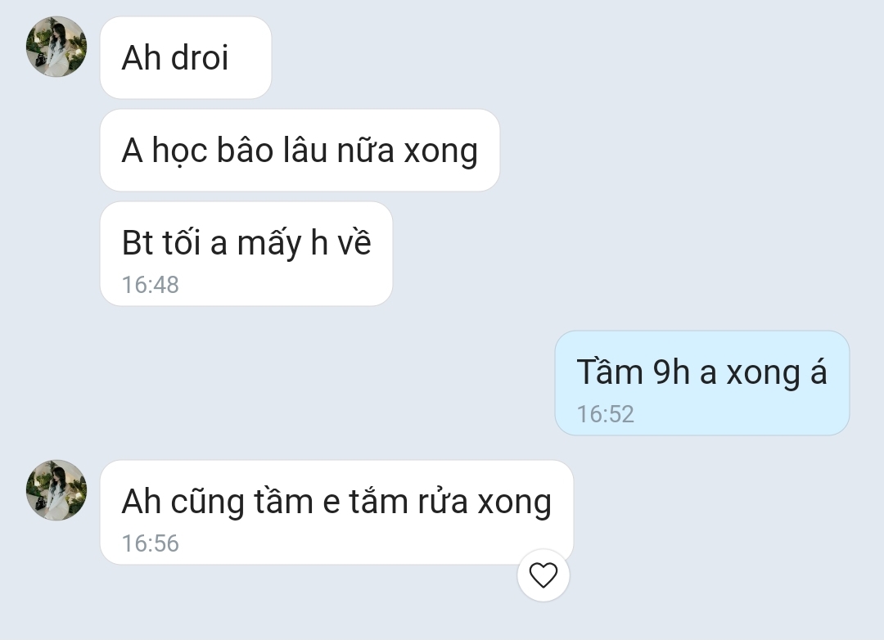Click the word 'droi' in first message
Screen dimensions: 884x640
tap(200, 57)
